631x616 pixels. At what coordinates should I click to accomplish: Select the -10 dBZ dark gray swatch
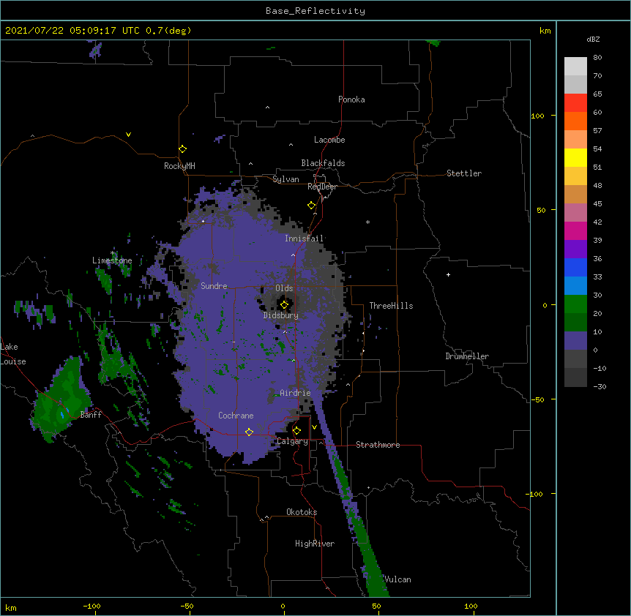[575, 378]
